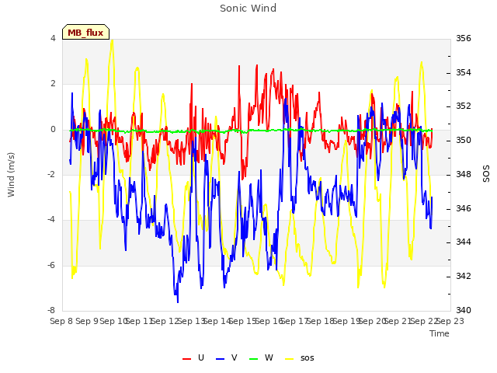This screenshot has height=373, width=497.
Task: Click the Time axis label
Action: tap(440, 333)
